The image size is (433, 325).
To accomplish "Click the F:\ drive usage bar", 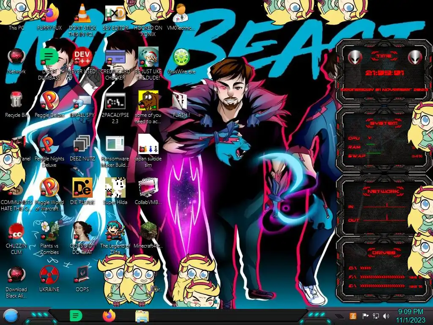I will click(x=382, y=277).
